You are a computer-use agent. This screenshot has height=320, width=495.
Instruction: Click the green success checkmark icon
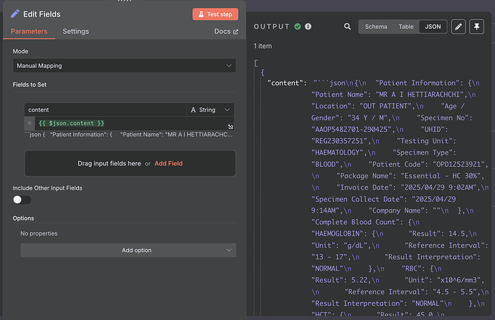coord(298,26)
